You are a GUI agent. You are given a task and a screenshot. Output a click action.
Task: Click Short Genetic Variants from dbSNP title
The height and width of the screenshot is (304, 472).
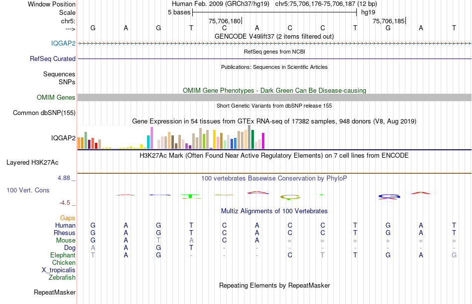pyautogui.click(x=274, y=106)
